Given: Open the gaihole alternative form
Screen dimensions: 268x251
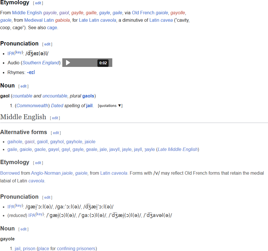Looking at the screenshot, I should point(15,142).
